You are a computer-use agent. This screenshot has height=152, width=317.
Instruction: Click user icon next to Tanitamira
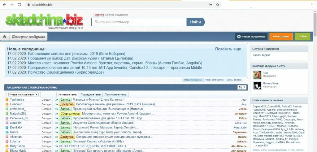(7, 100)
